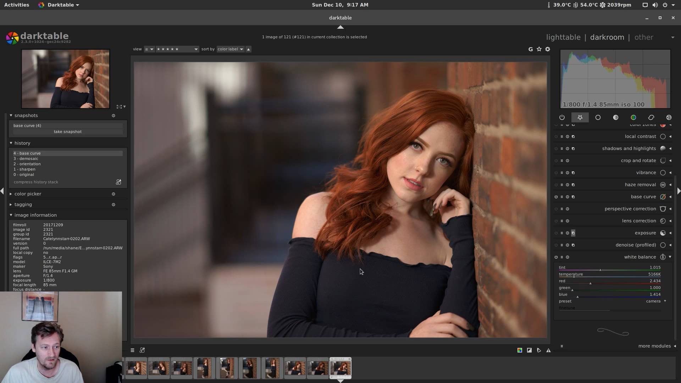This screenshot has height=383, width=681.
Task: Turn off the base curve module
Action: pyautogui.click(x=556, y=197)
